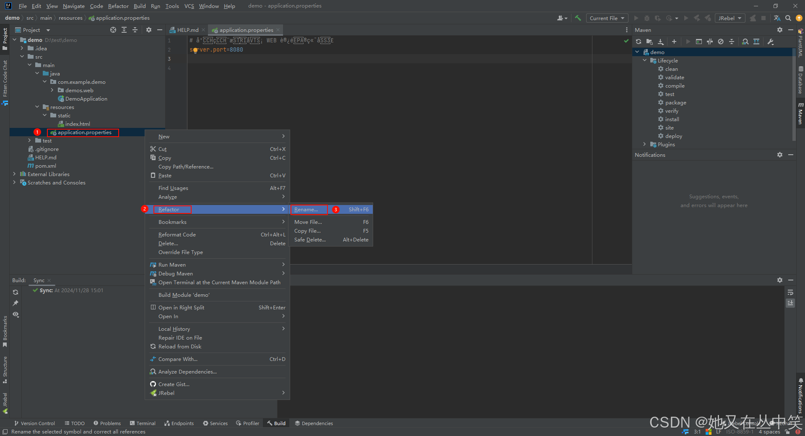The image size is (805, 436).
Task: Click the Build panel rerun sync icon
Action: 16,292
